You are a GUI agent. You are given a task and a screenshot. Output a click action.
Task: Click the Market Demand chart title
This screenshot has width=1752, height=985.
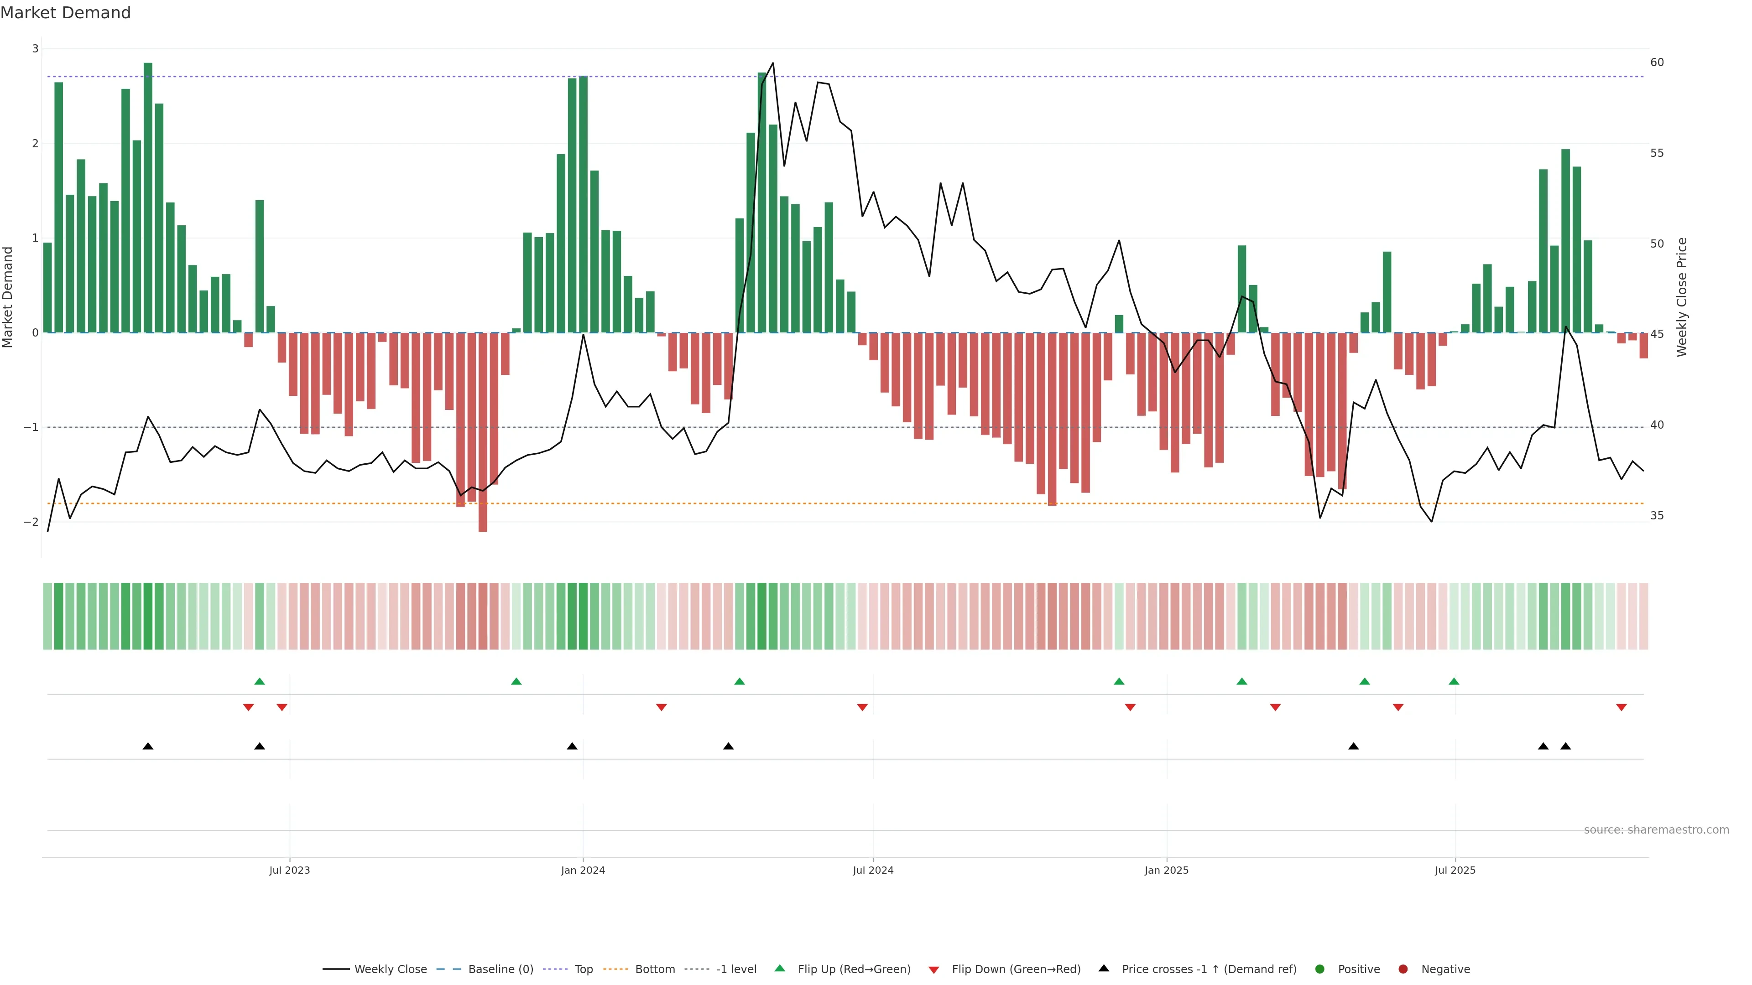click(x=65, y=13)
